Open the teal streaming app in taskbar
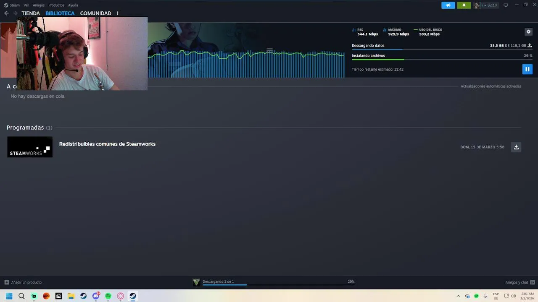 coord(34,296)
